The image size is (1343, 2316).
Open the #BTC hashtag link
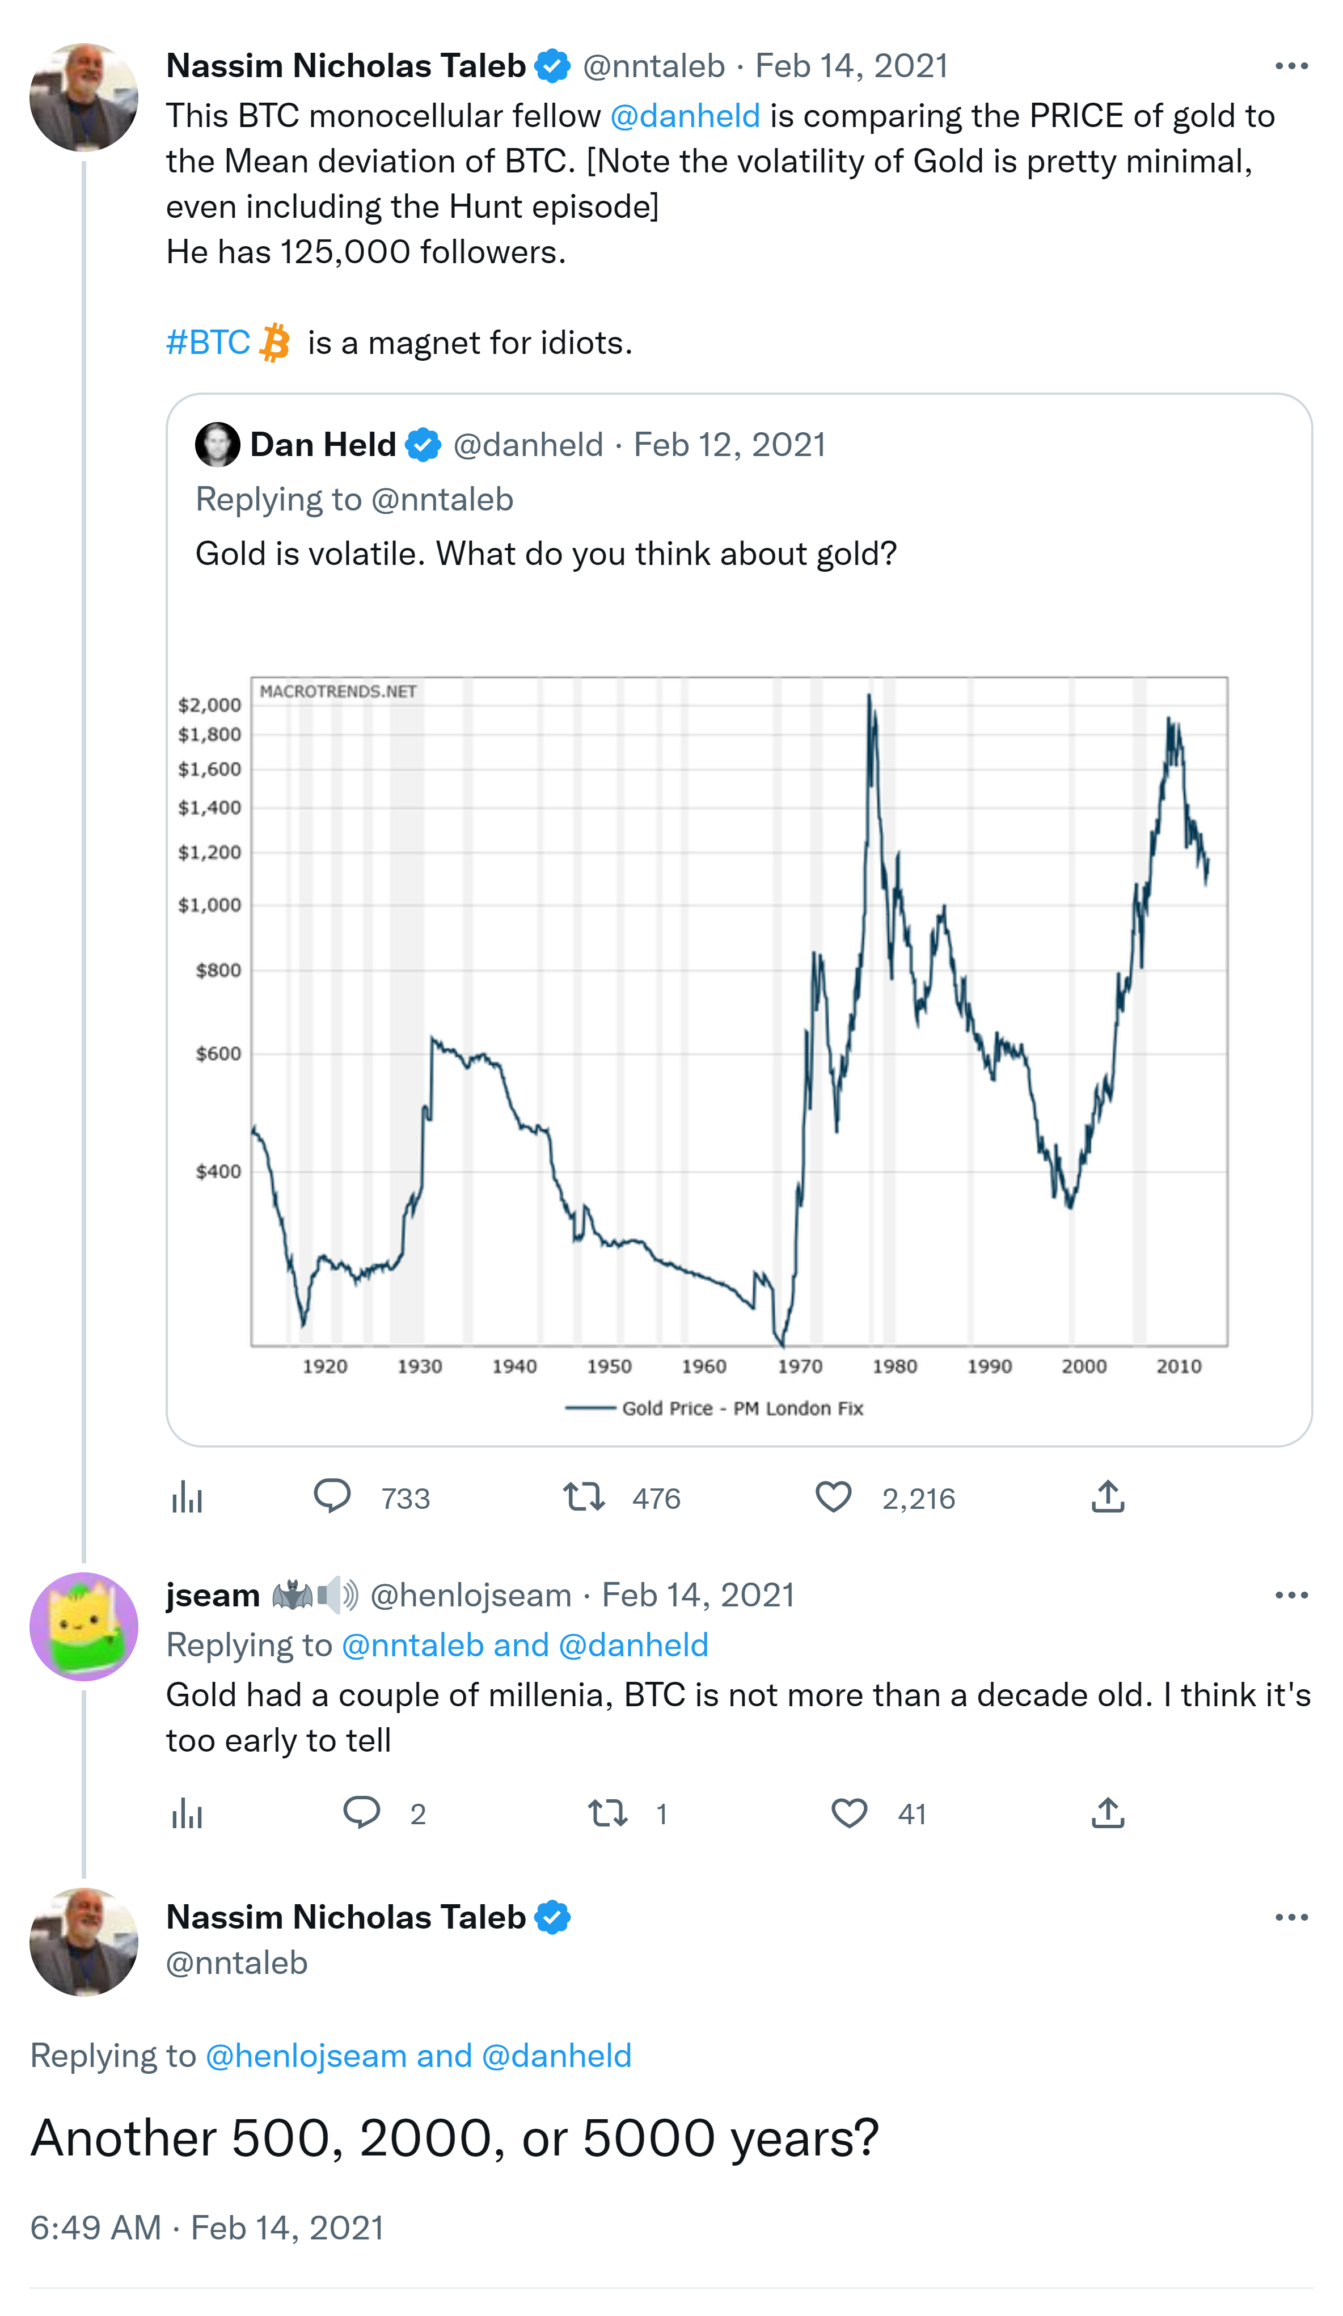click(x=209, y=343)
